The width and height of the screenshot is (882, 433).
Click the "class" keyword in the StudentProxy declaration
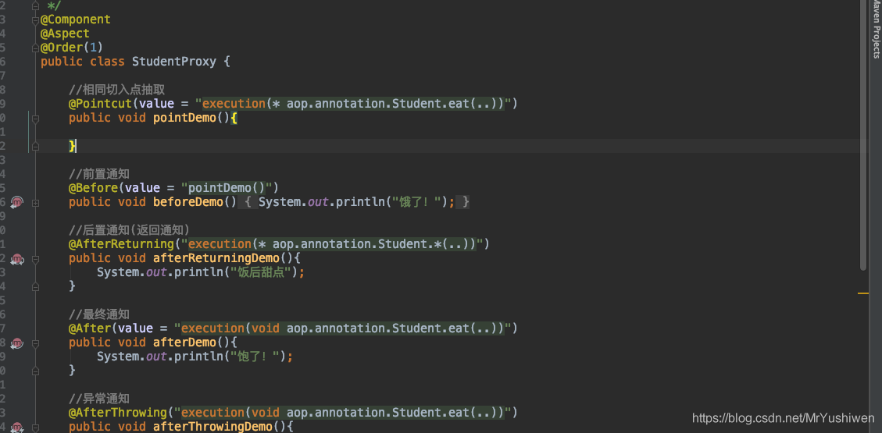pyautogui.click(x=107, y=62)
